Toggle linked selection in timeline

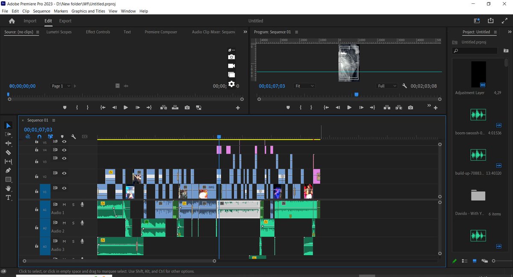[x=50, y=137]
